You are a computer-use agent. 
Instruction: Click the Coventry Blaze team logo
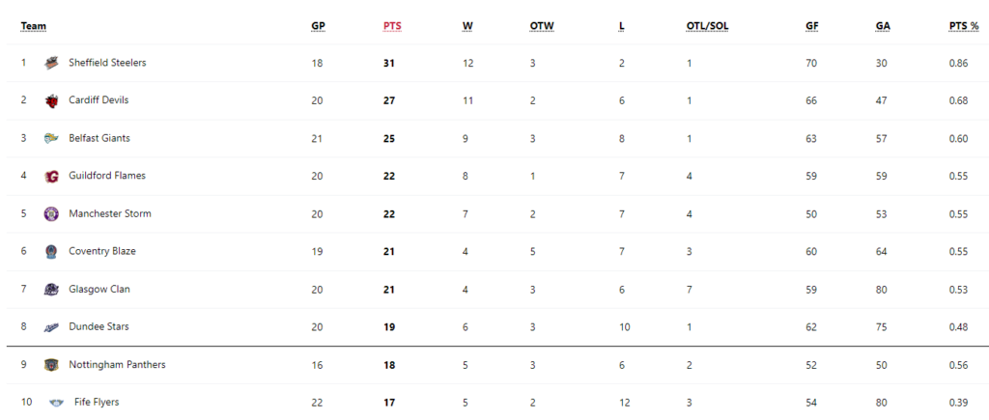51,252
